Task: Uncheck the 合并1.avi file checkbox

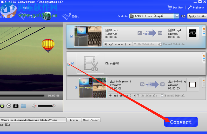Action: tap(72, 36)
